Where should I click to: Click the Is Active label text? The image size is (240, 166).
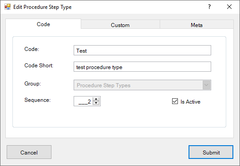point(190,102)
